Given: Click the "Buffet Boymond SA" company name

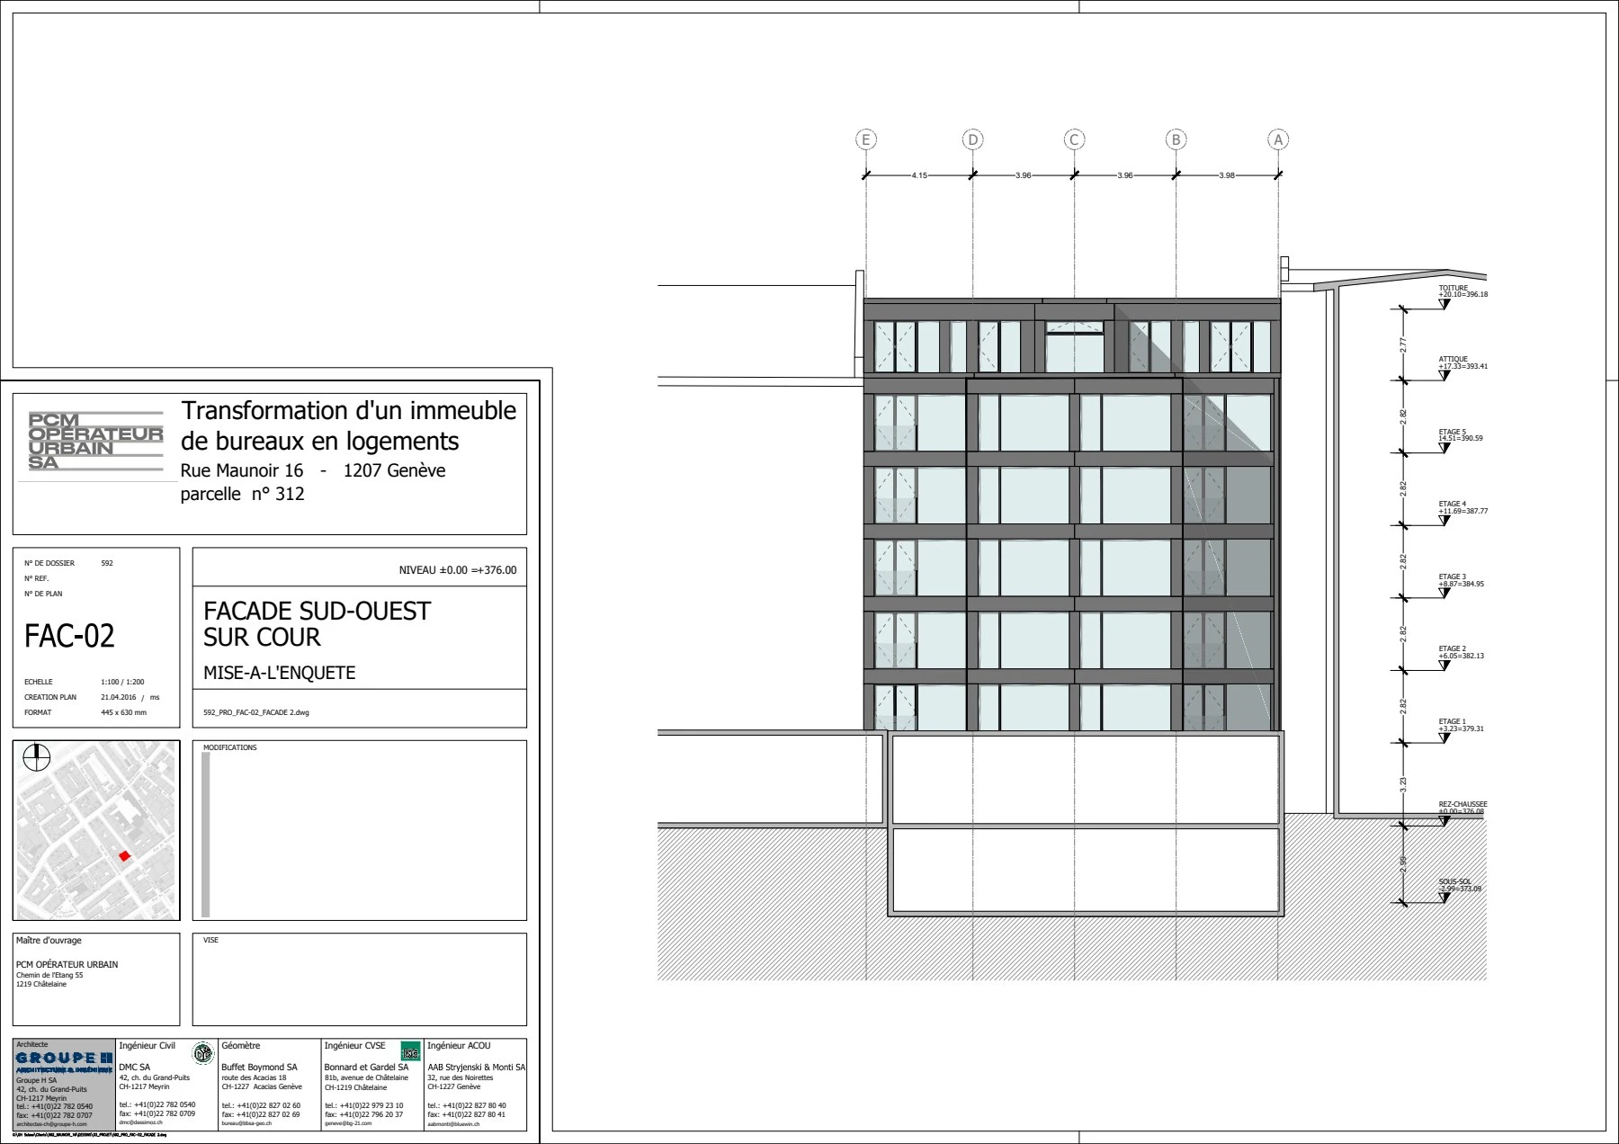Looking at the screenshot, I should tap(259, 1068).
